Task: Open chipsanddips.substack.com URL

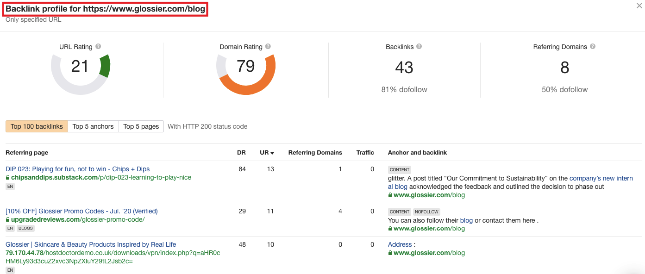Action: click(x=101, y=177)
